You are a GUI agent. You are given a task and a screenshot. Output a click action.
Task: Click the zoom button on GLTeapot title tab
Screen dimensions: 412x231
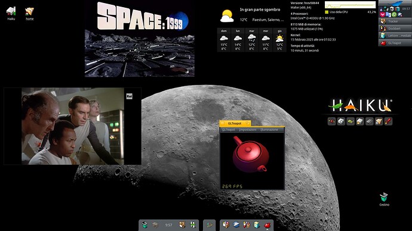(248, 123)
